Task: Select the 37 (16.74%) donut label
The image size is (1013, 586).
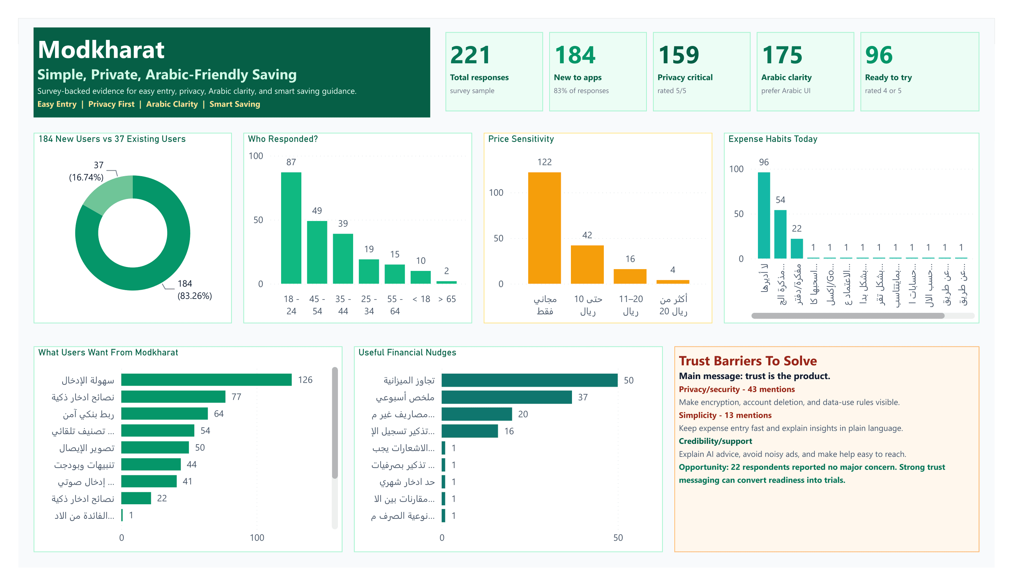Action: point(86,171)
